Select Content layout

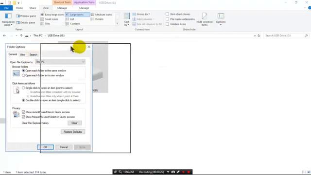(73, 24)
